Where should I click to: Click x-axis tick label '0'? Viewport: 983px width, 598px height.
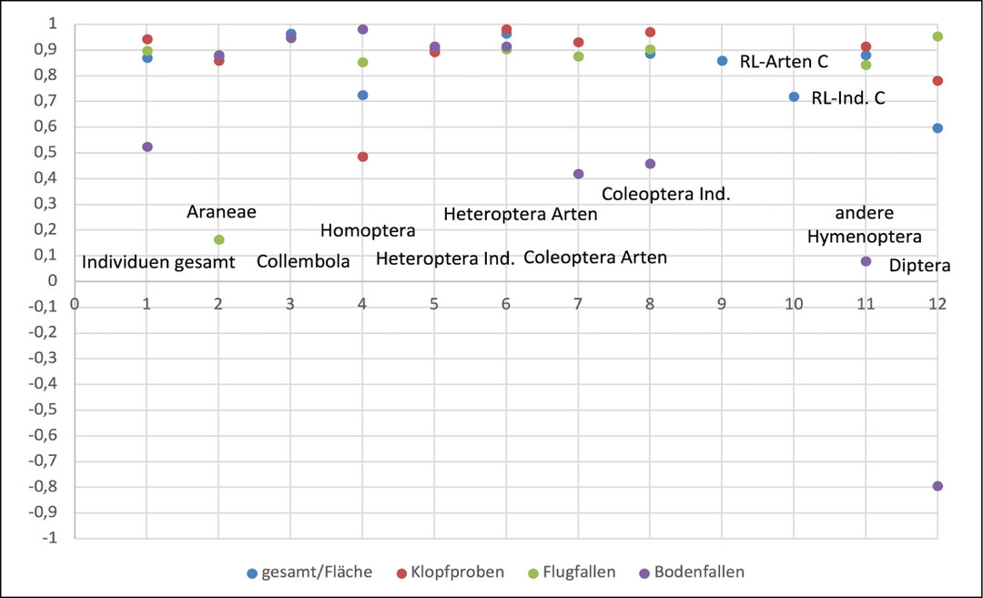(x=75, y=304)
